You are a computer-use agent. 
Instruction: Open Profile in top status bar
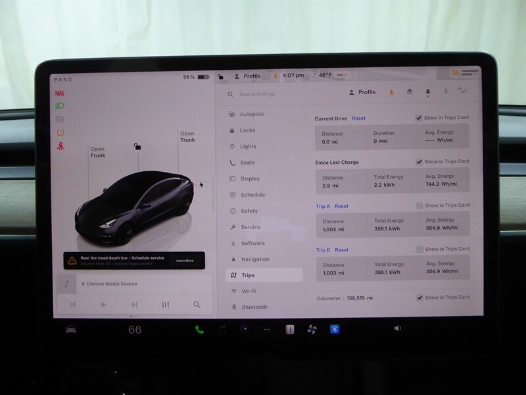point(248,76)
